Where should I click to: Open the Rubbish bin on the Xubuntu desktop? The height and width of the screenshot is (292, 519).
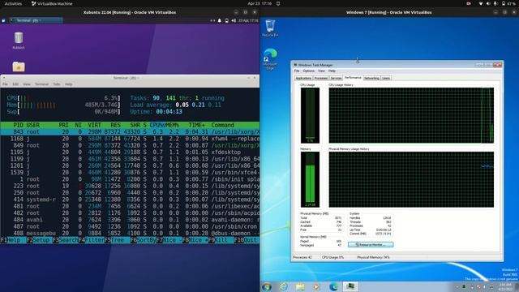19,41
